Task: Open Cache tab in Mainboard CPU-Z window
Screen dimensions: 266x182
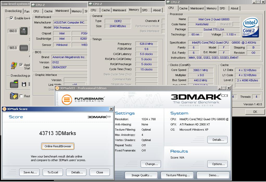Action: (48, 11)
